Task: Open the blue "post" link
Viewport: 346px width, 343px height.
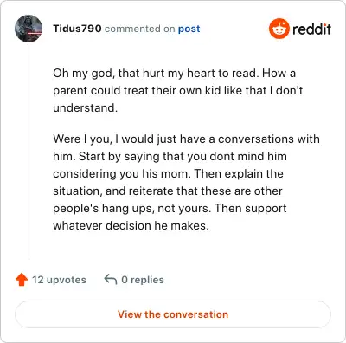Action: coord(189,29)
